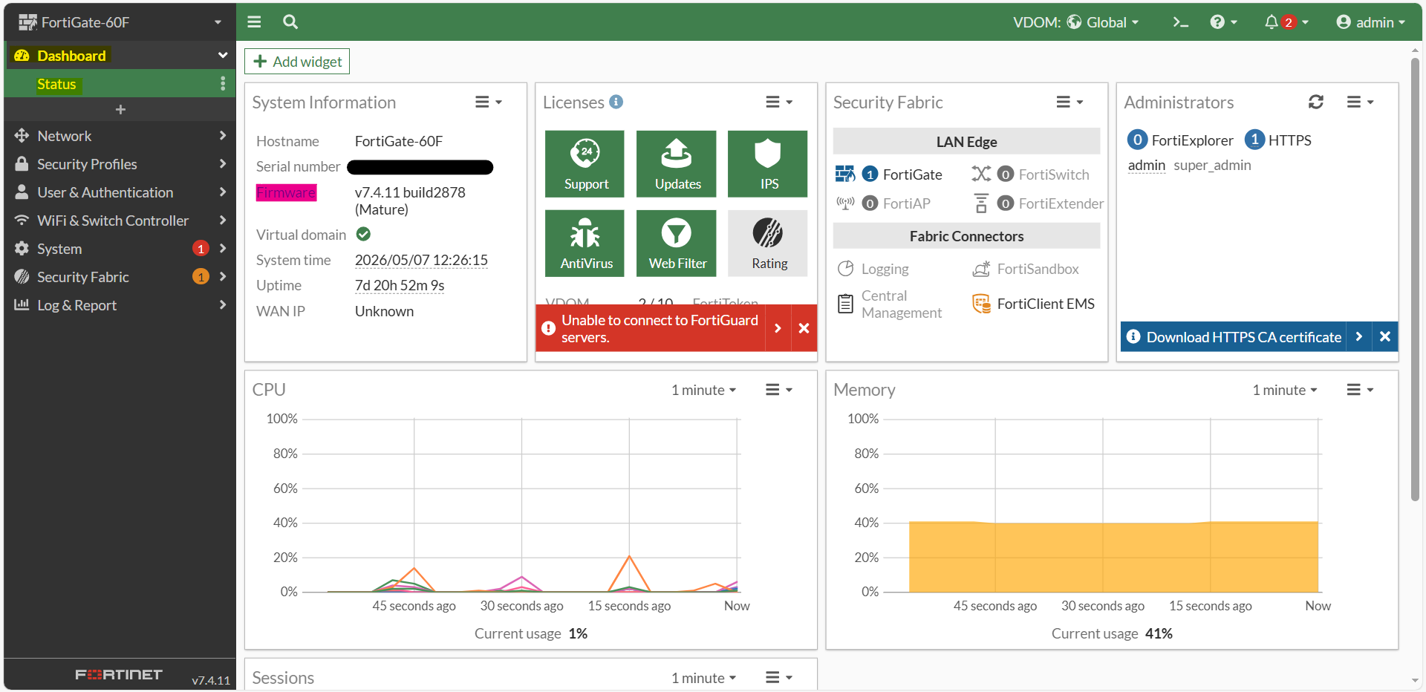This screenshot has width=1426, height=692.
Task: Click the FortiExtender icon in LAN Edge
Action: click(981, 203)
